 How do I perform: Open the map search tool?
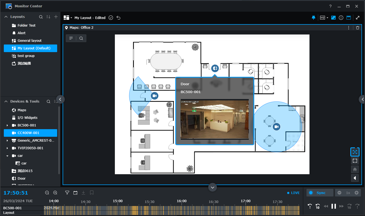point(81,38)
